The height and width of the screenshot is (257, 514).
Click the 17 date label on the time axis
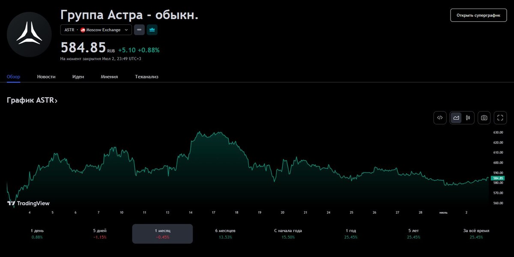(x=213, y=212)
